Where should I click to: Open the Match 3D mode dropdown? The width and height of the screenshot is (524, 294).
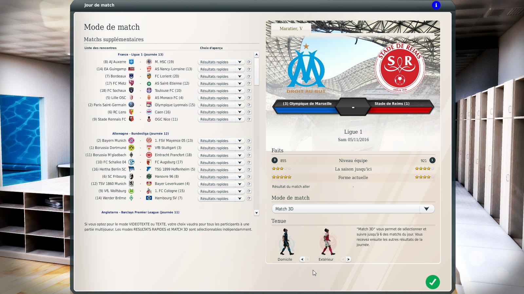(353, 209)
